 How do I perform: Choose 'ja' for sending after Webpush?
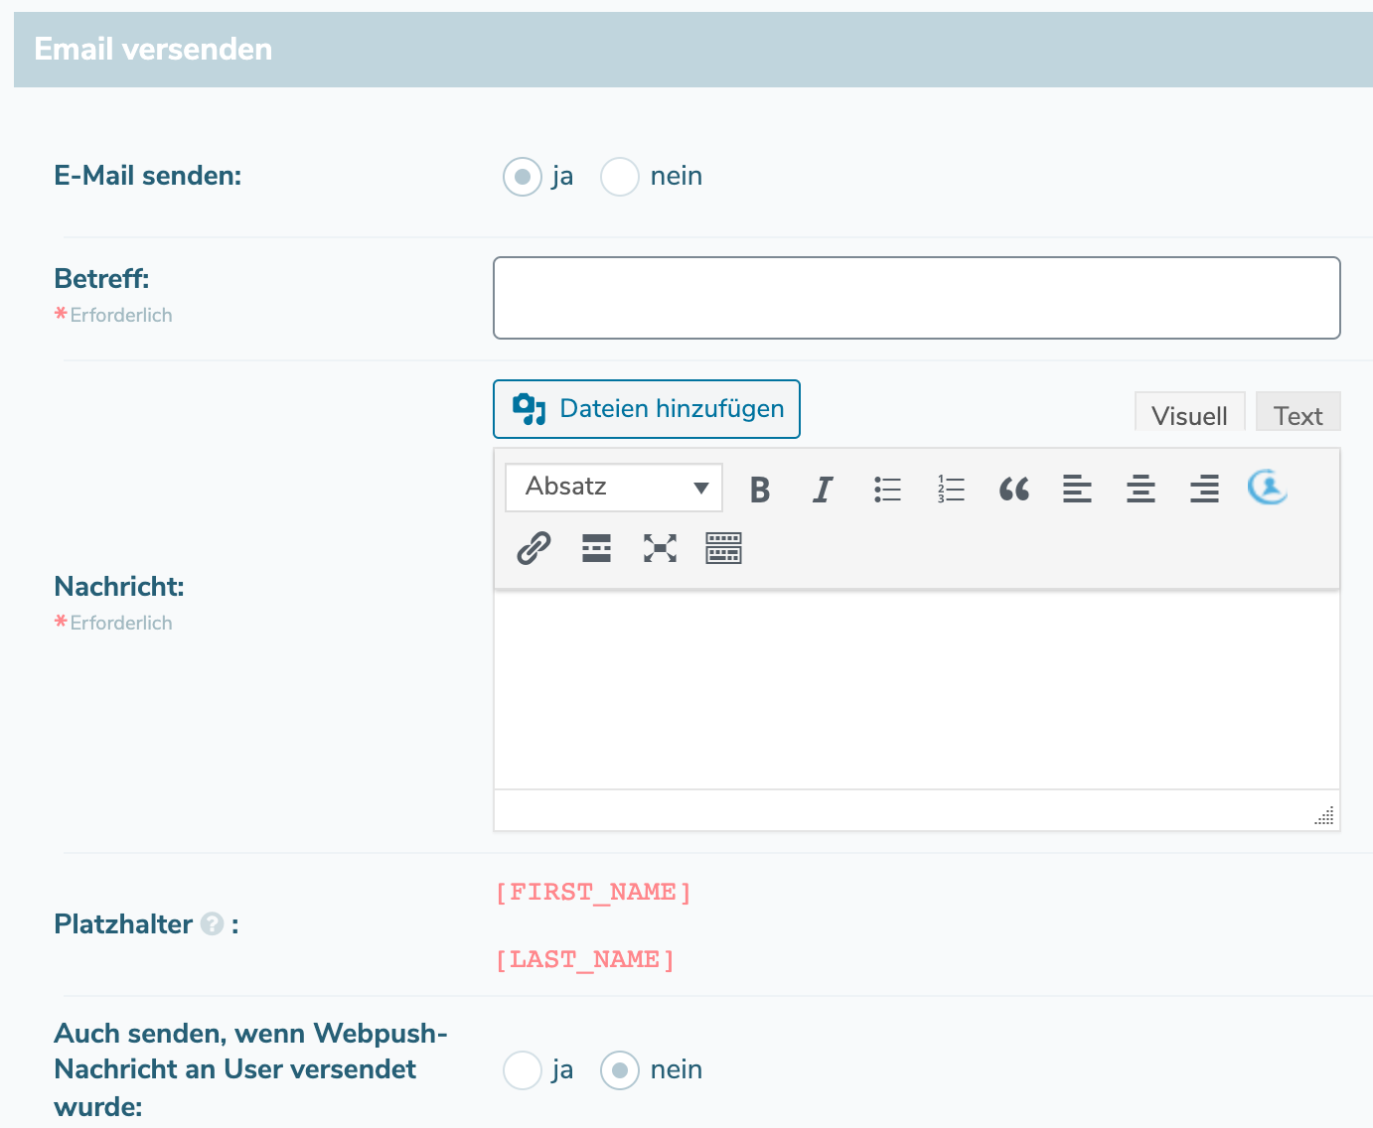click(x=523, y=1070)
